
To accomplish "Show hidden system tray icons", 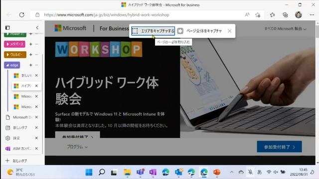I will [231, 172].
